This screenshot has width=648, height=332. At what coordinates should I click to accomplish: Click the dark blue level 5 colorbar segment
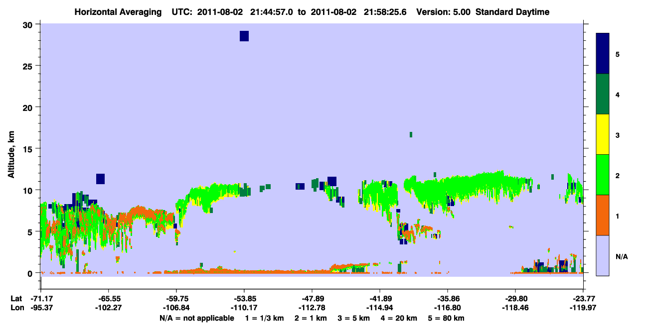click(603, 54)
